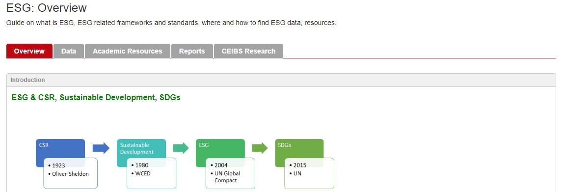This screenshot has height=192, width=563.
Task: Click the 'Oliver Sheldon' text
Action: click(70, 174)
